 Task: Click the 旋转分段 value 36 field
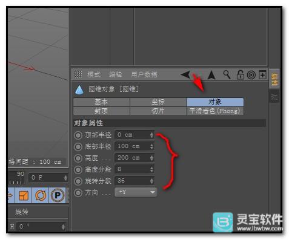[135, 181]
